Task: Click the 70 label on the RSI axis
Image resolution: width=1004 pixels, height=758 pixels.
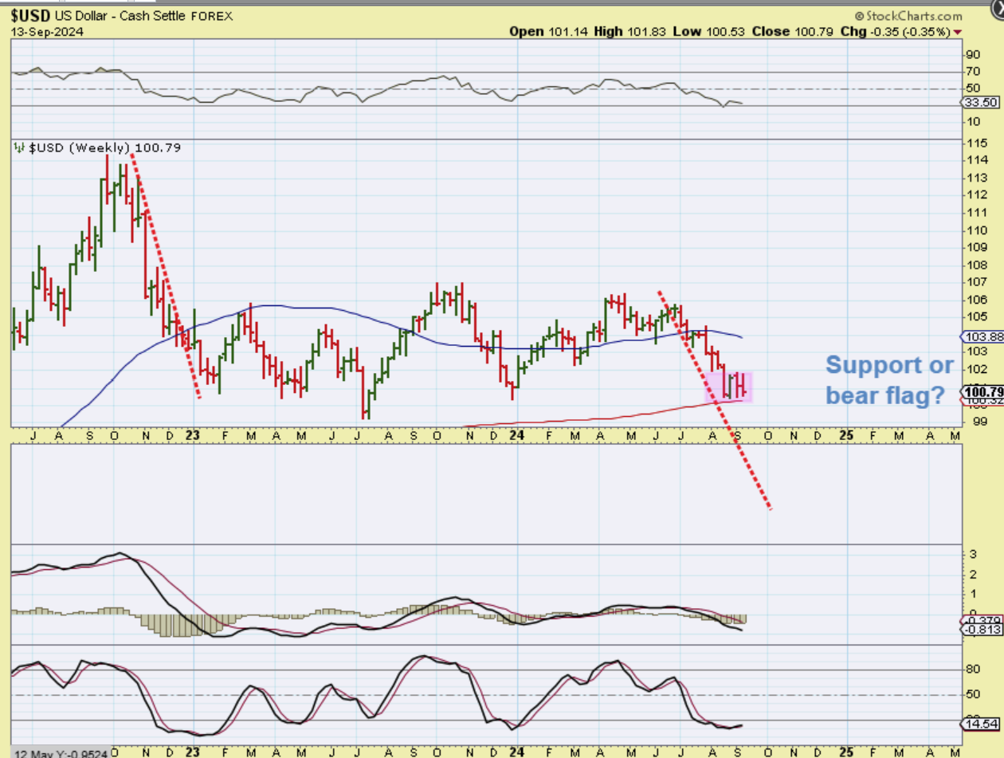Action: (972, 72)
